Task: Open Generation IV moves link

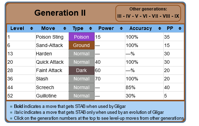Action: tap(128, 16)
